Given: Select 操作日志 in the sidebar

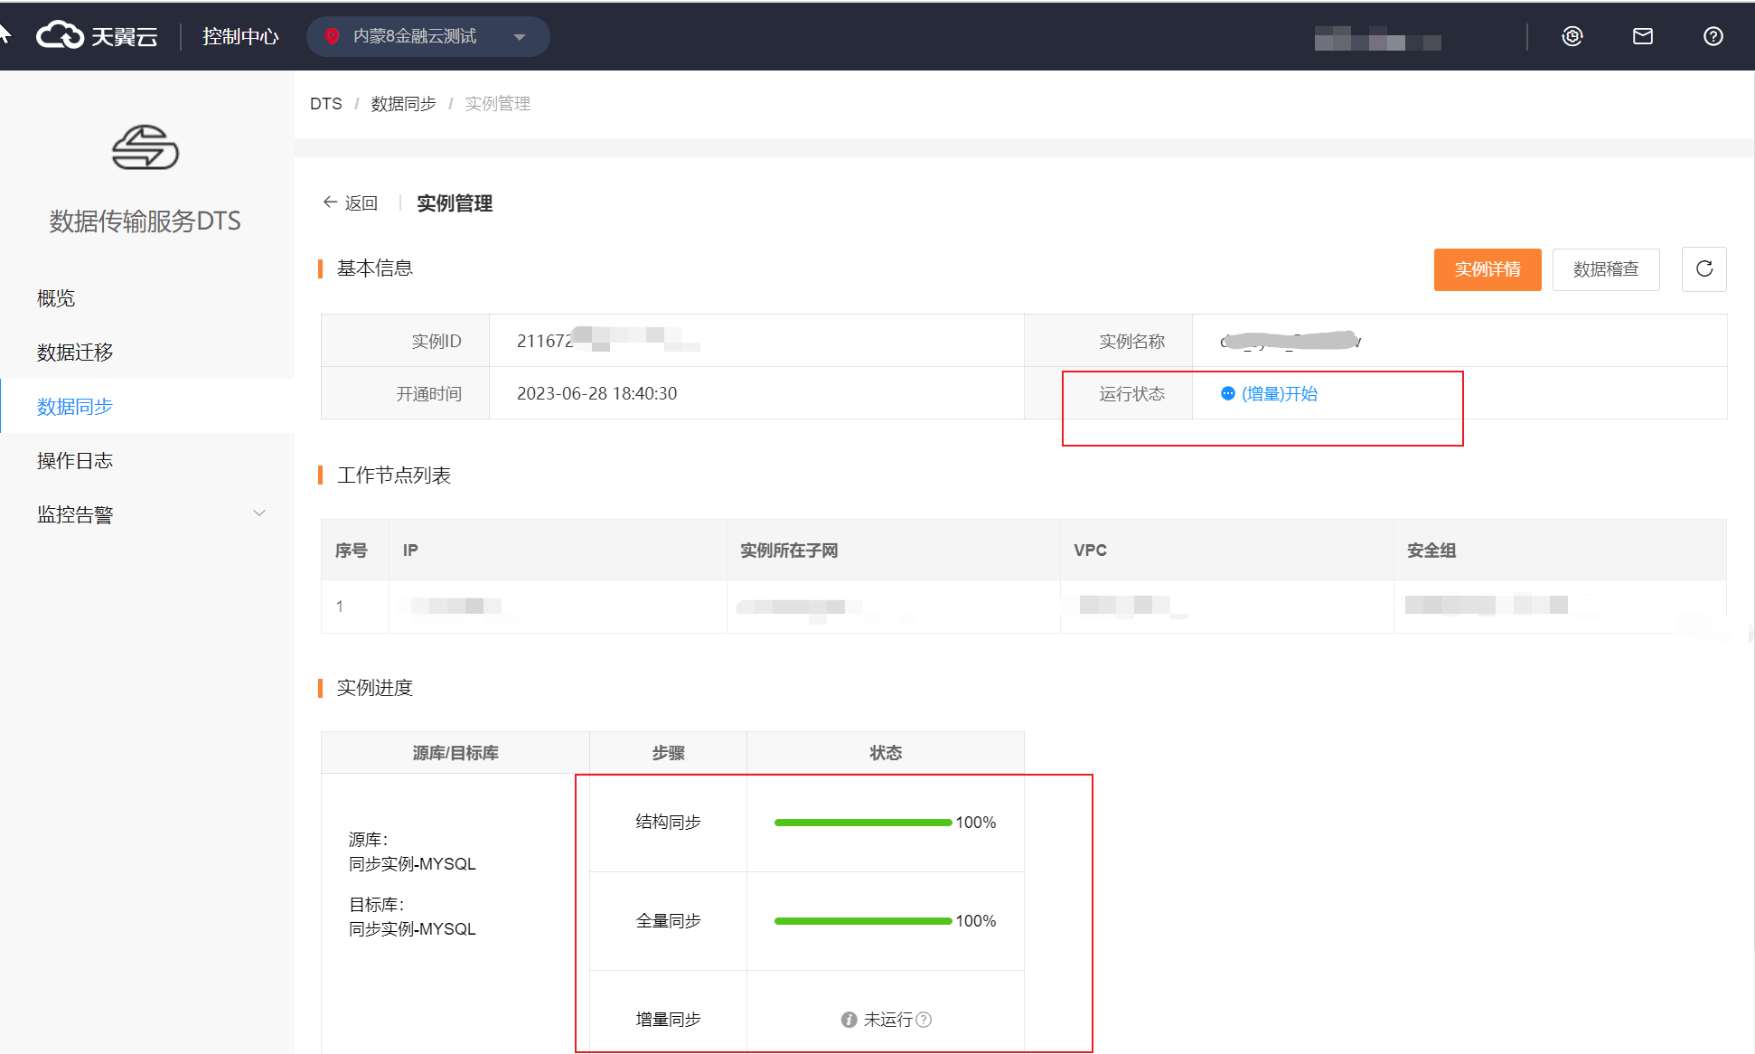Looking at the screenshot, I should 75,460.
